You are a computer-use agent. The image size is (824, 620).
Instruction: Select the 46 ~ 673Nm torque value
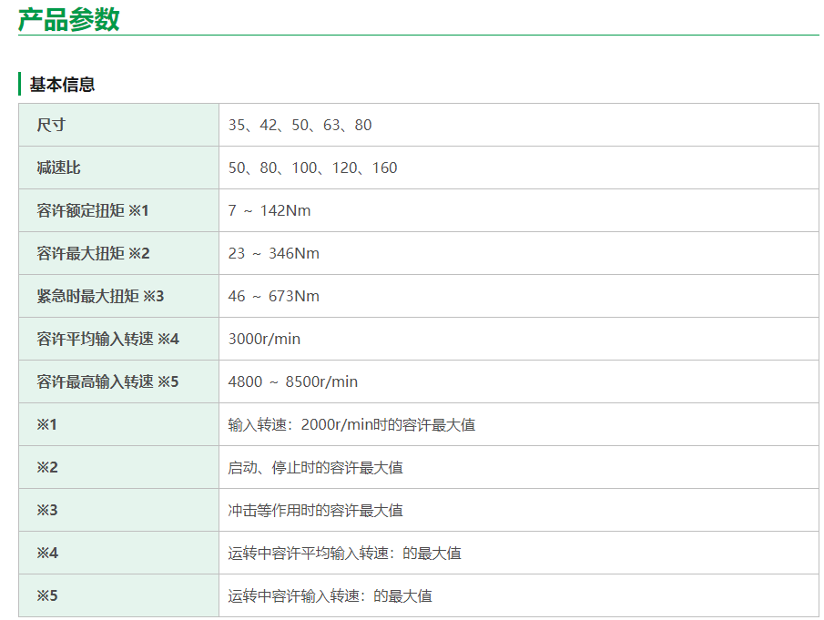click(273, 296)
